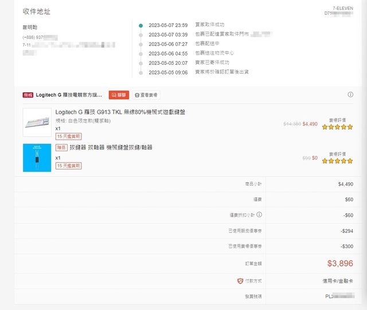Click the 贈品 gift badge on keycap puller

coord(61,147)
